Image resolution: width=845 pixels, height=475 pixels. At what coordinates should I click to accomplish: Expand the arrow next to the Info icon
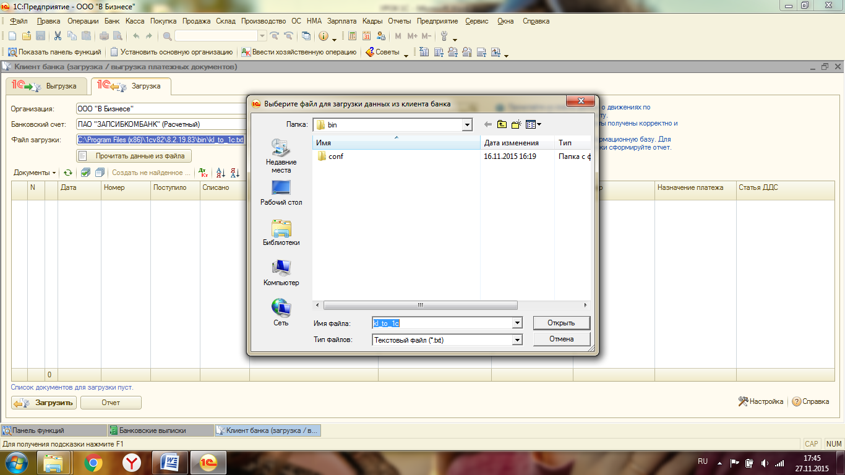click(334, 40)
